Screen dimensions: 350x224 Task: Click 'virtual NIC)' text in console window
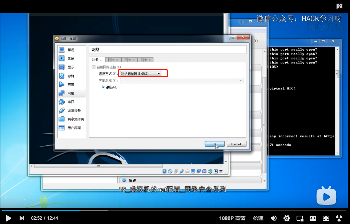tap(282, 88)
